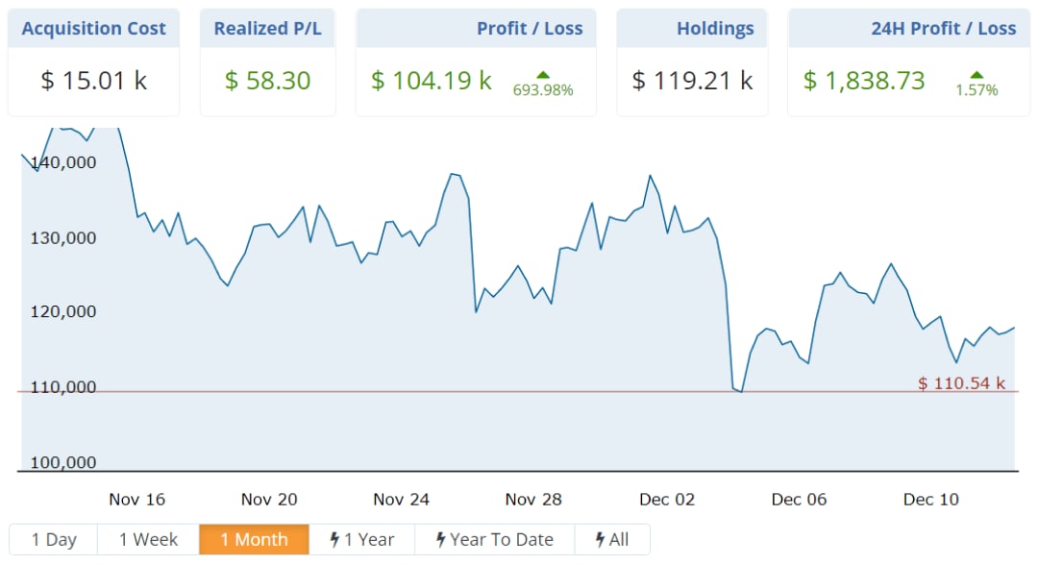Click the Nov 24 date on x-axis
Screen dimensions: 1038x565
(402, 500)
